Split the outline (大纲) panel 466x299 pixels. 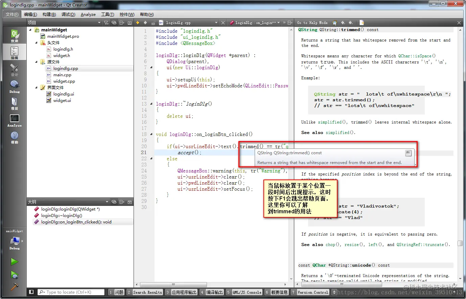pyautogui.click(x=122, y=202)
